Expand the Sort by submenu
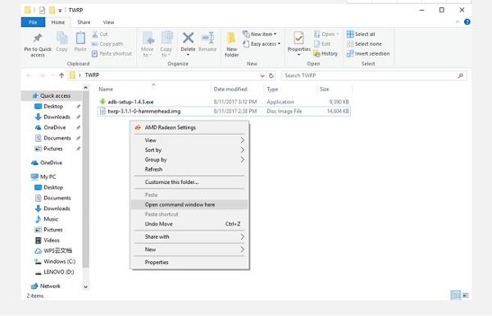 (189, 150)
